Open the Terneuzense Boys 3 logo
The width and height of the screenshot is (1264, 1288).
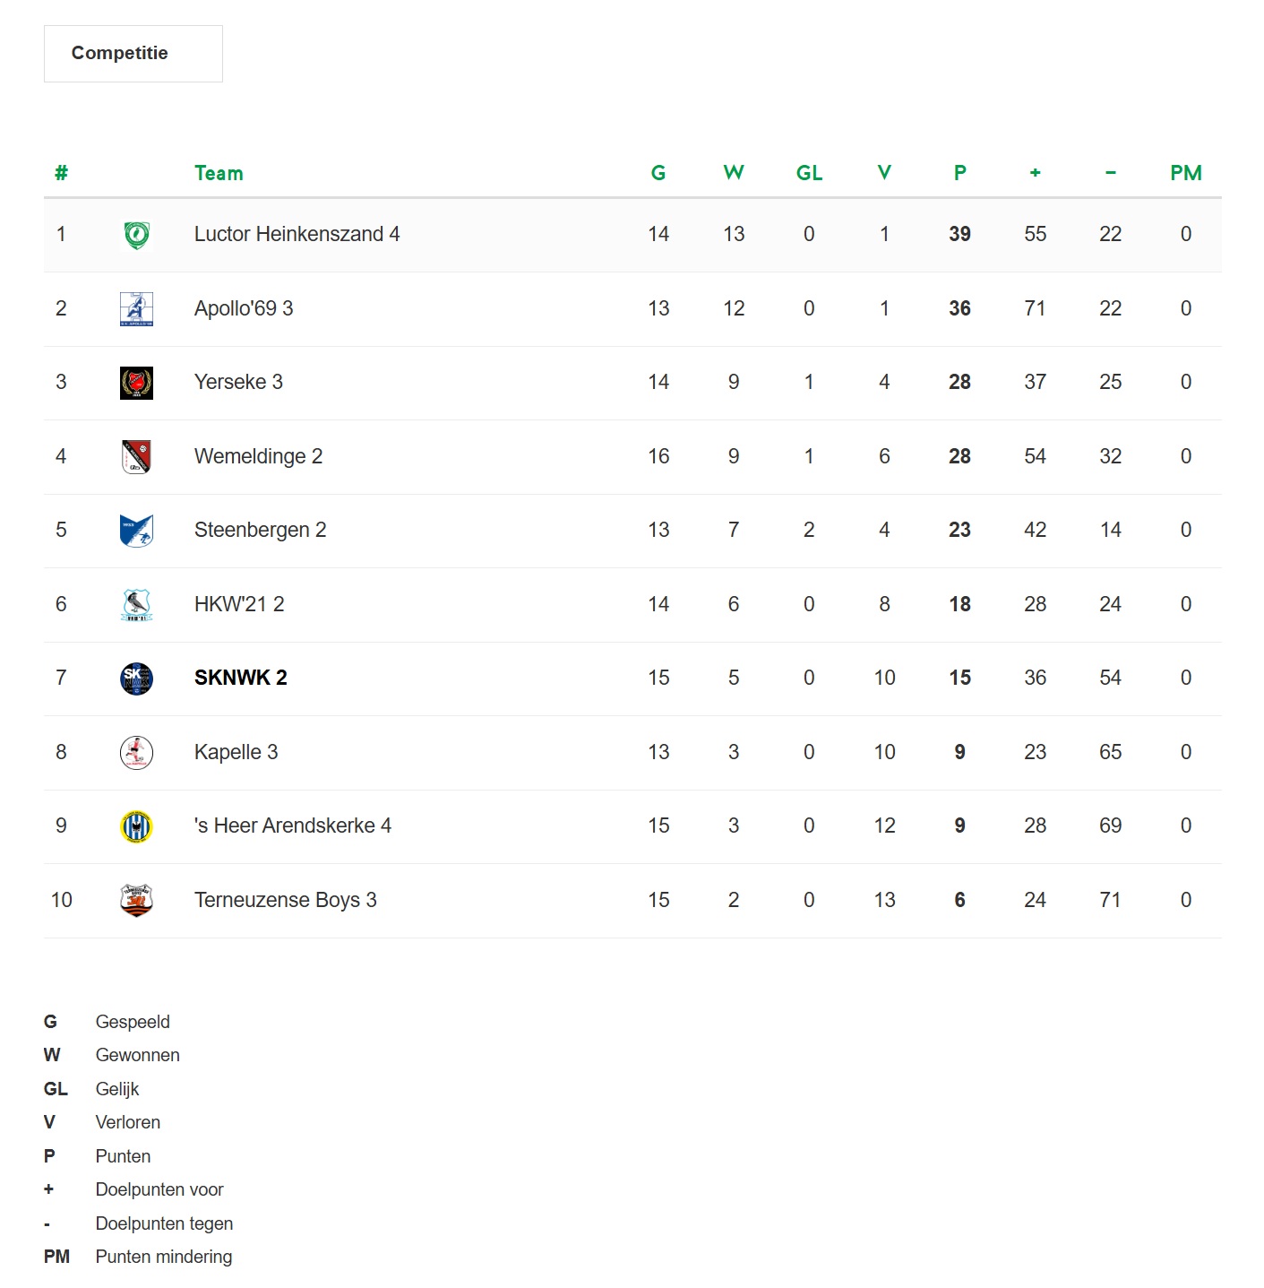(x=136, y=901)
